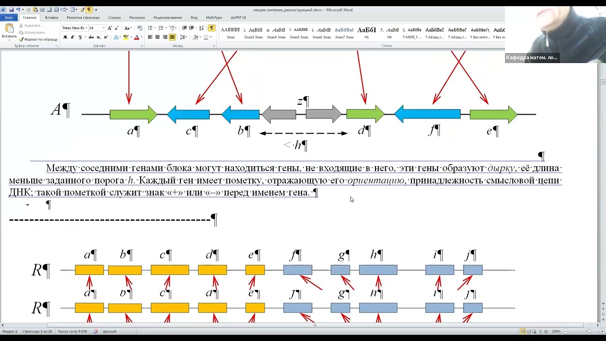Viewport: 606px width, 341px height.
Task: Change language from русский
Action: (x=110, y=332)
